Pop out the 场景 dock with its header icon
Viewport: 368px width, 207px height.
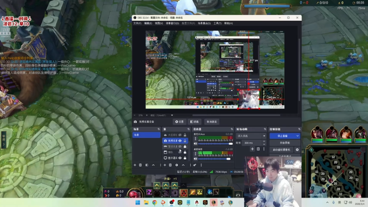point(159,129)
